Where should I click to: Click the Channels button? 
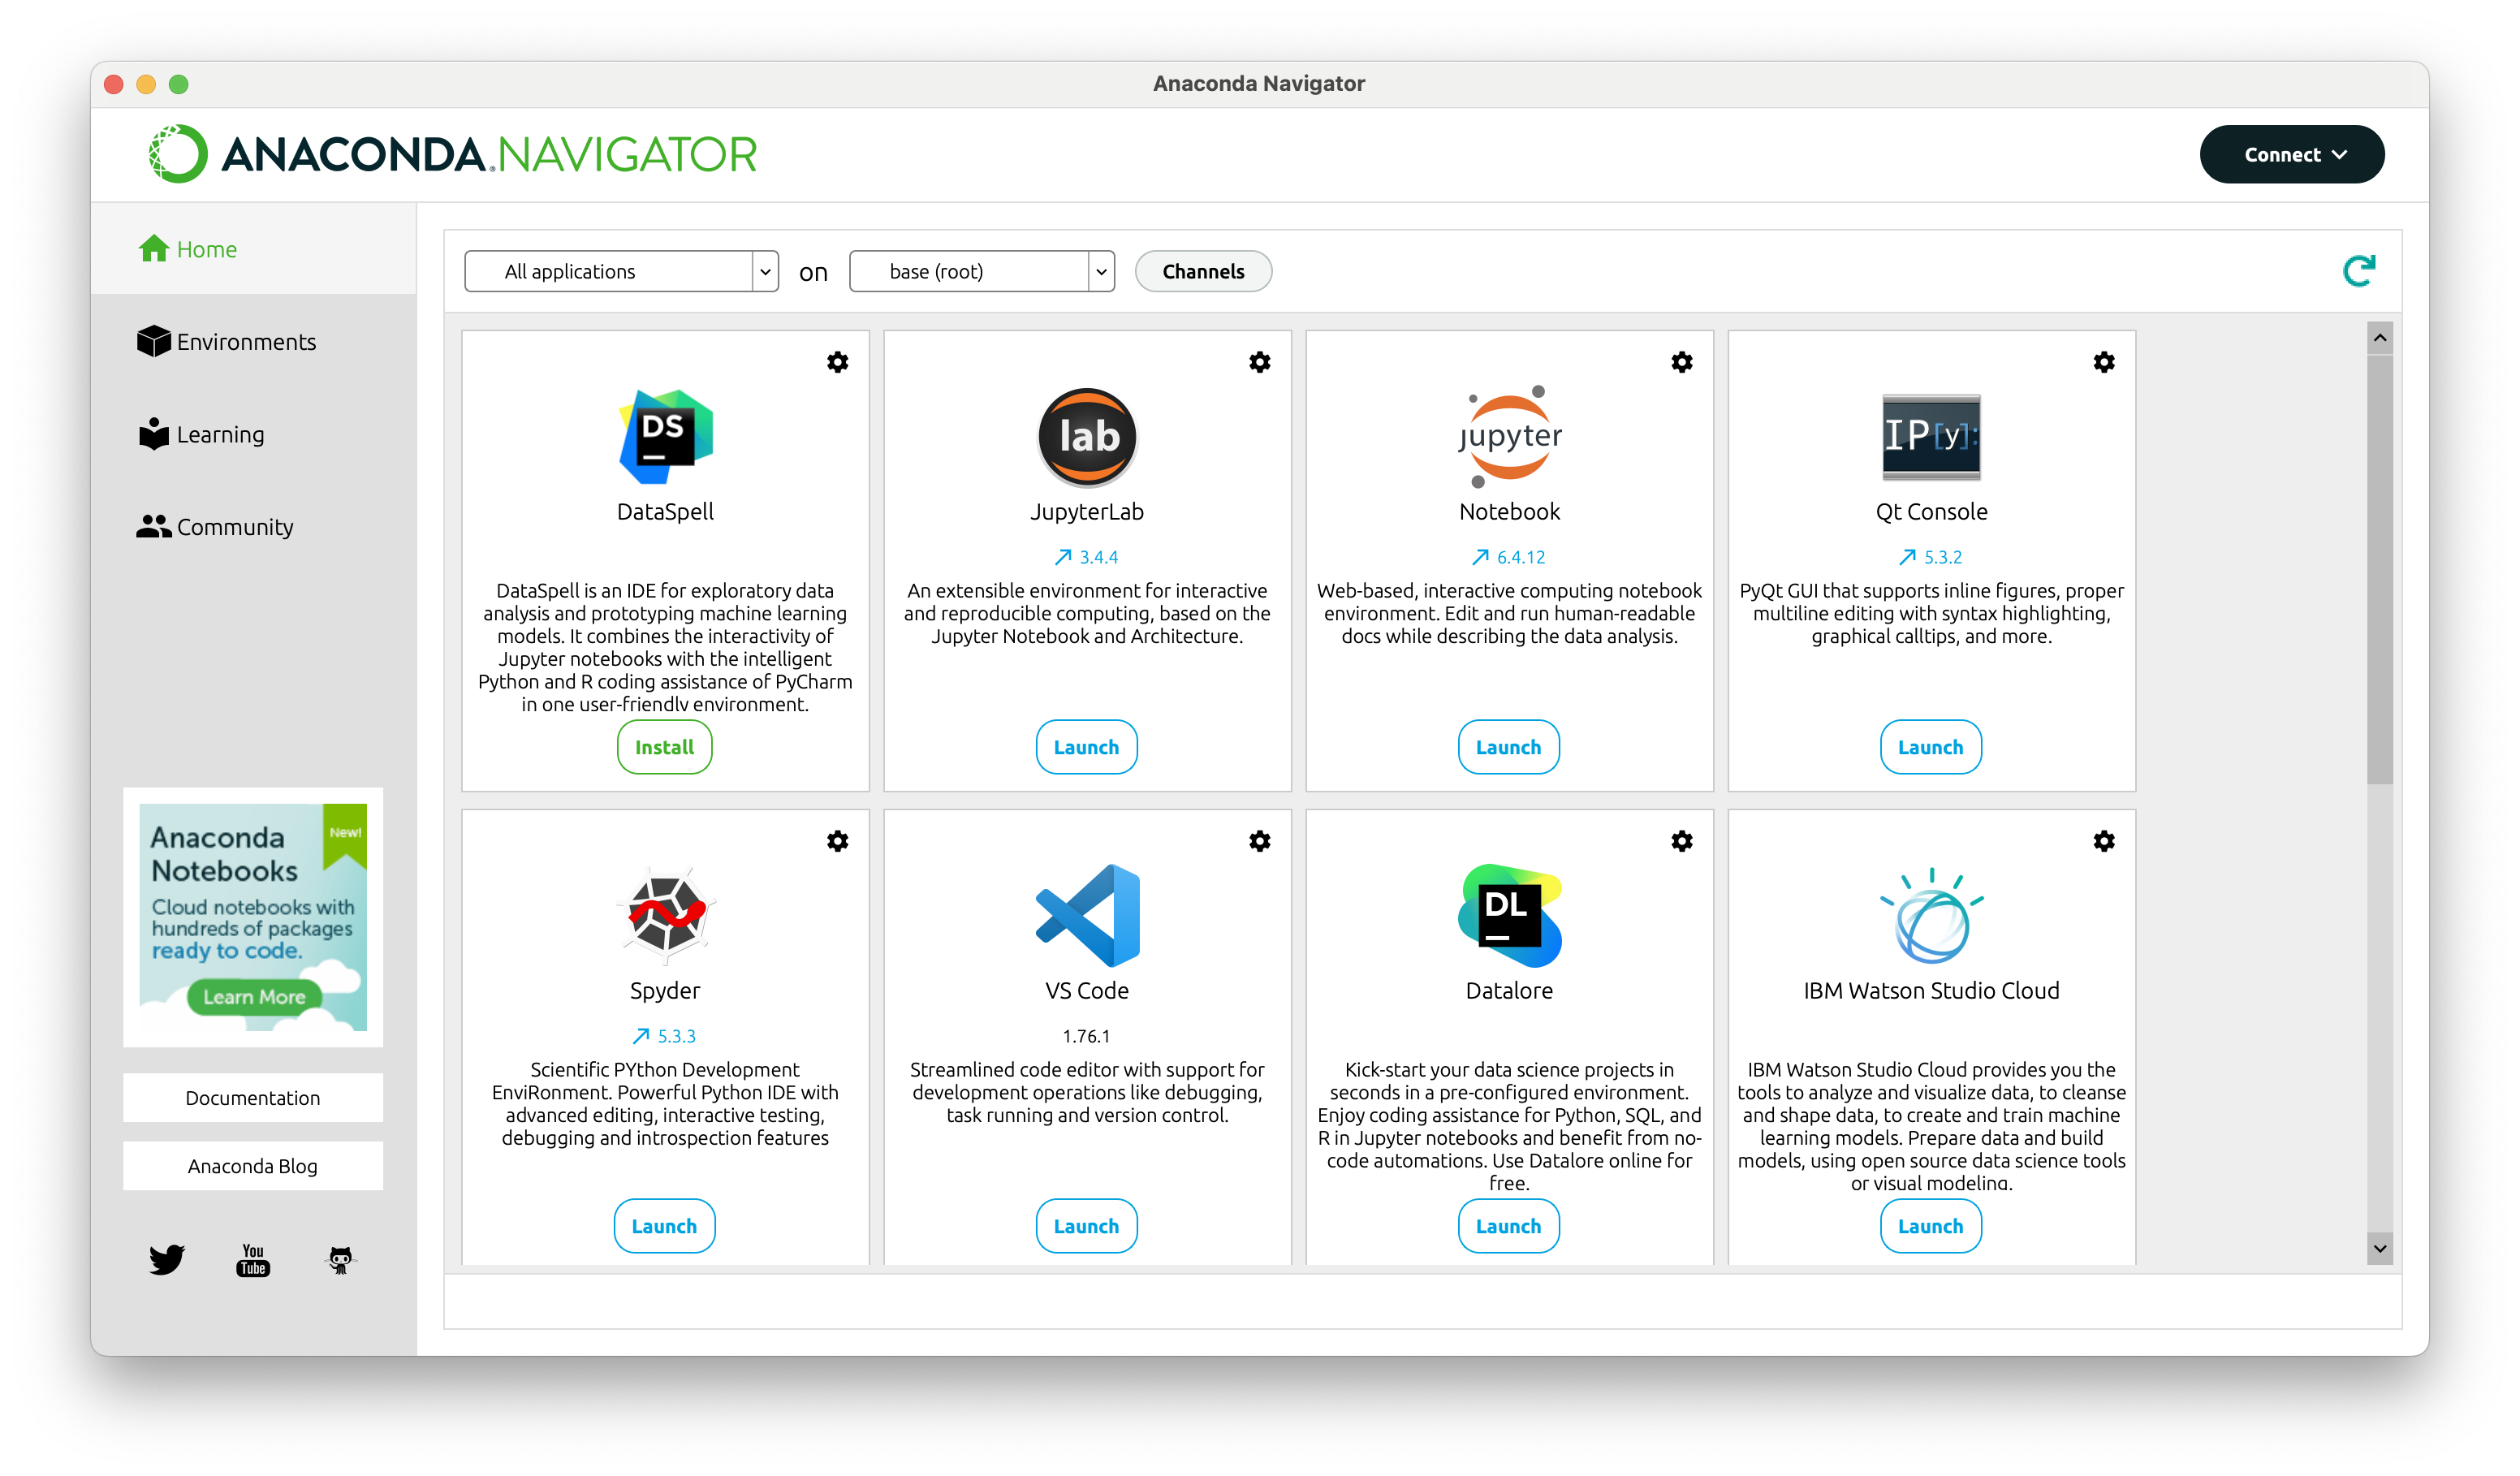click(1203, 271)
